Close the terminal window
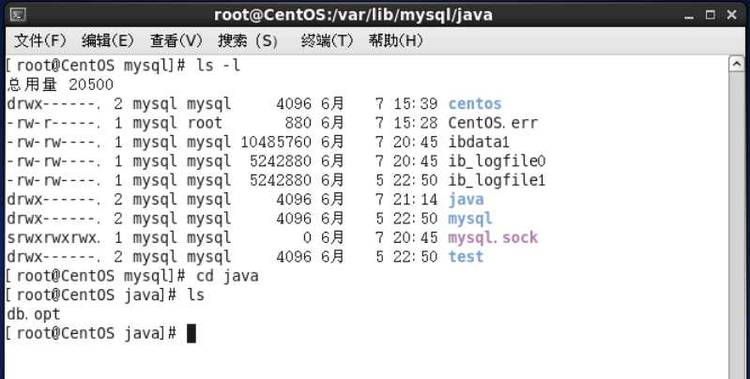 [731, 15]
